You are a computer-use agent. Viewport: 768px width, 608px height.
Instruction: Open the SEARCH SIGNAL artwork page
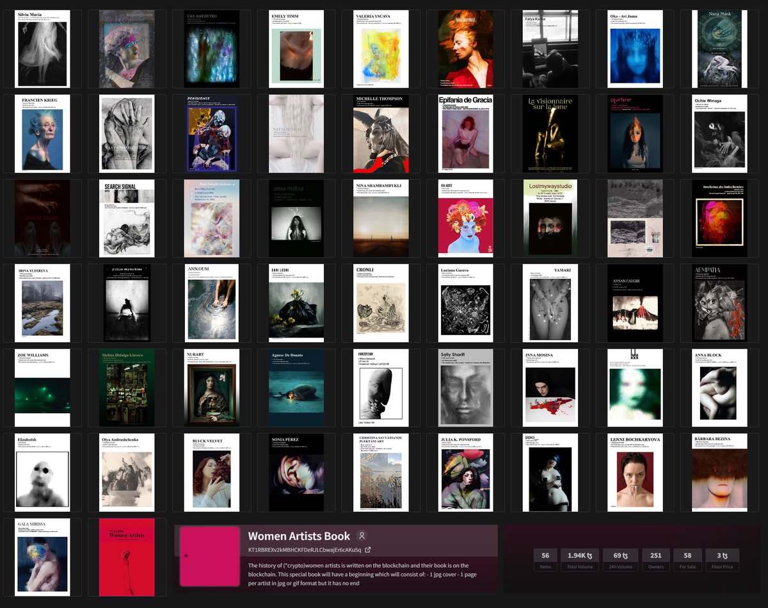pyautogui.click(x=127, y=218)
